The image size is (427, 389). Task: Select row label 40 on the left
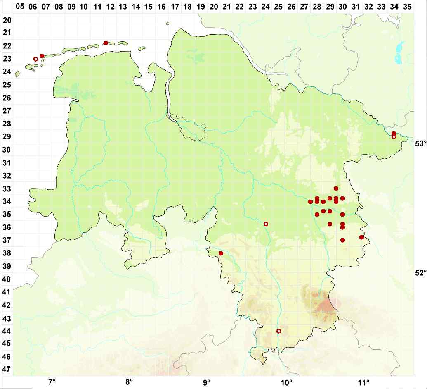[x=7, y=279]
